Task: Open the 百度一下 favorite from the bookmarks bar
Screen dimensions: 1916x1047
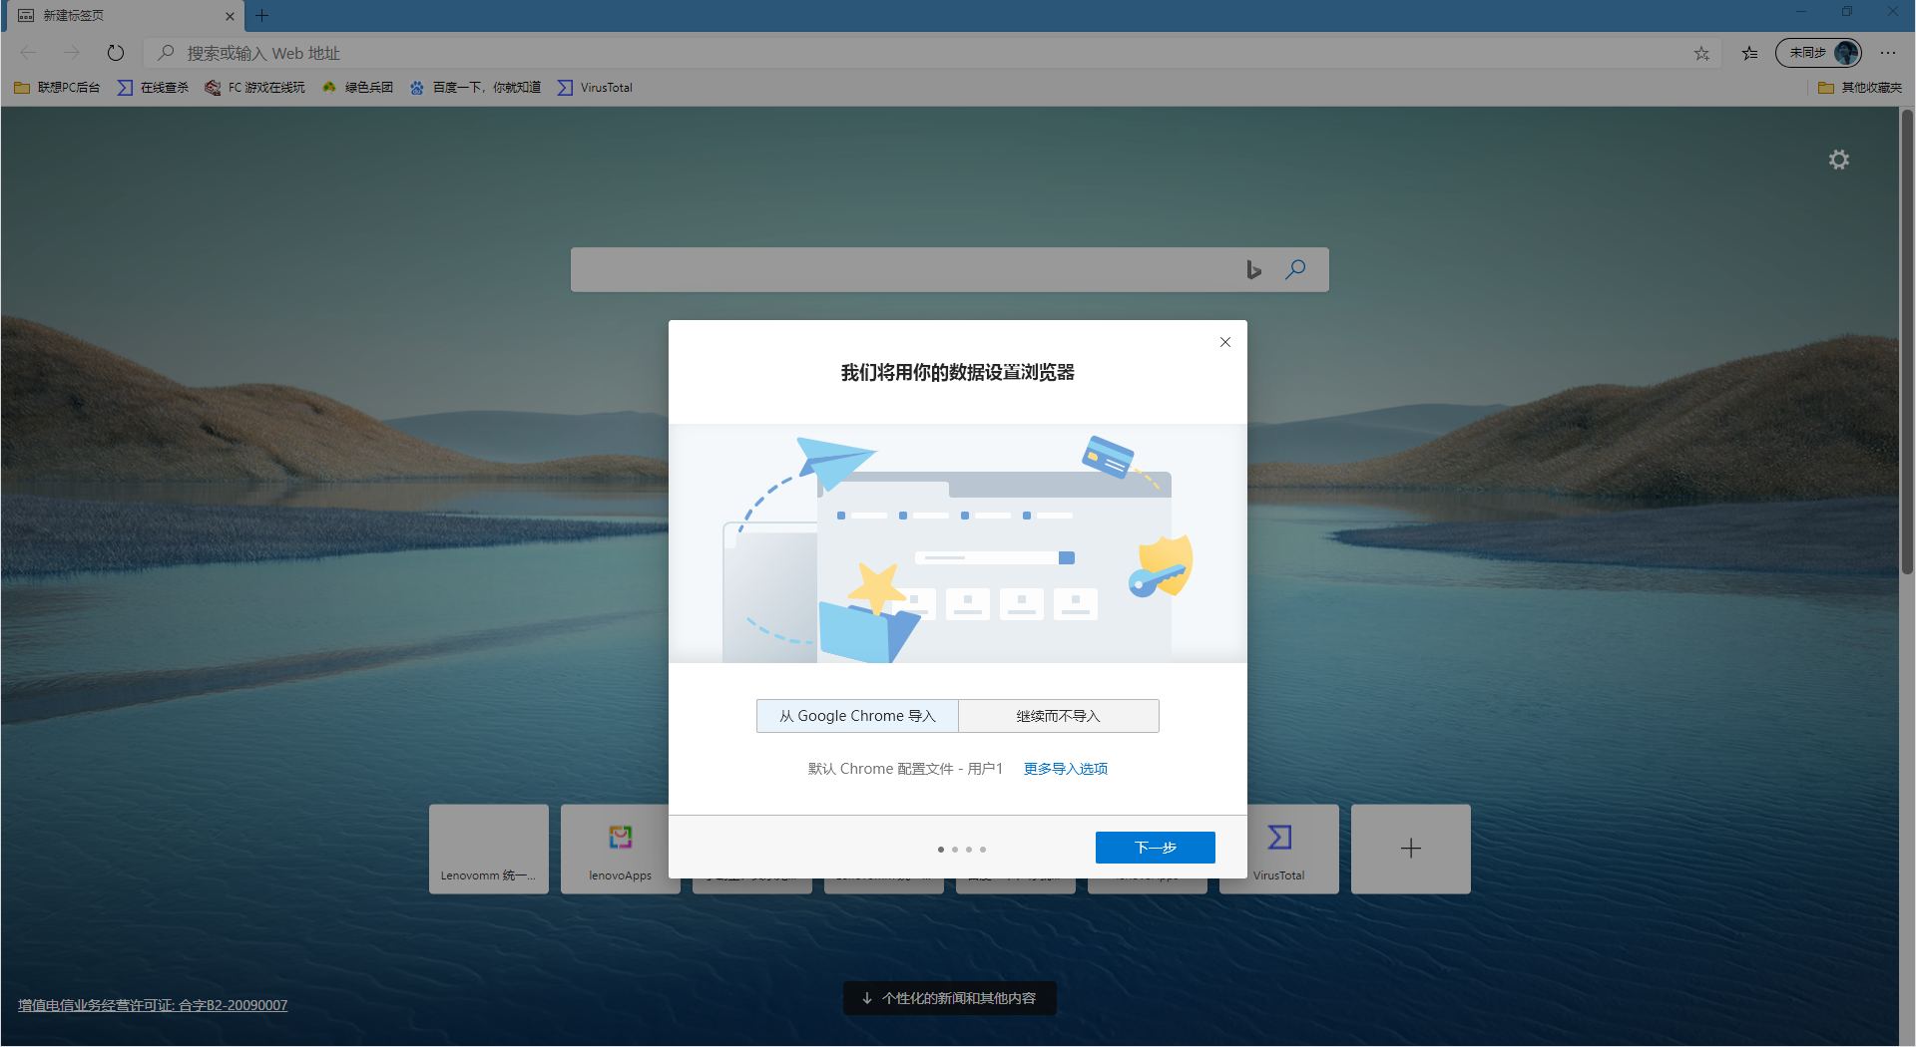Action: pos(475,88)
